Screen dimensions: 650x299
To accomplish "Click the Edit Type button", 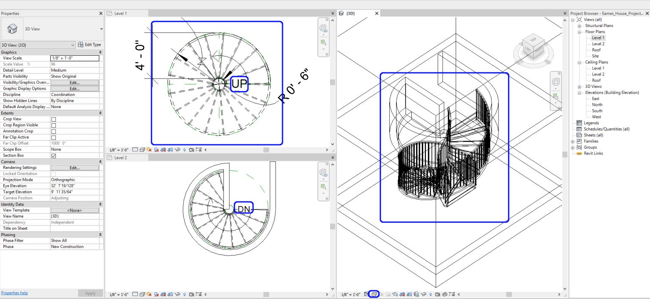I will point(90,44).
